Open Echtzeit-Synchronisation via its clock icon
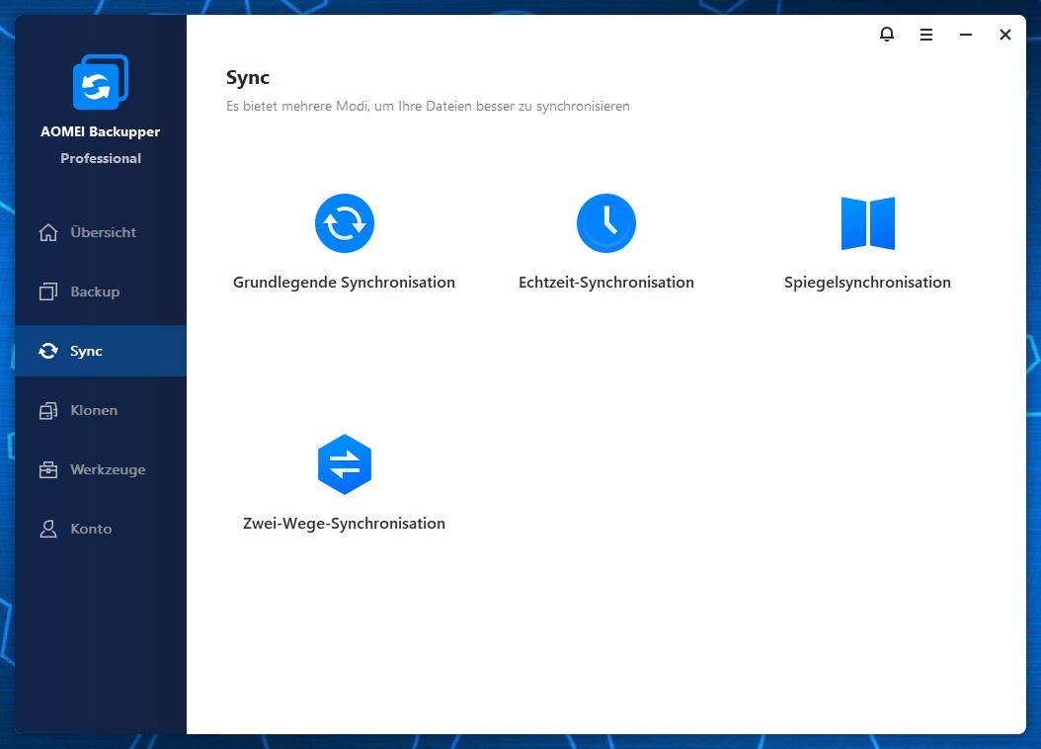 click(605, 223)
